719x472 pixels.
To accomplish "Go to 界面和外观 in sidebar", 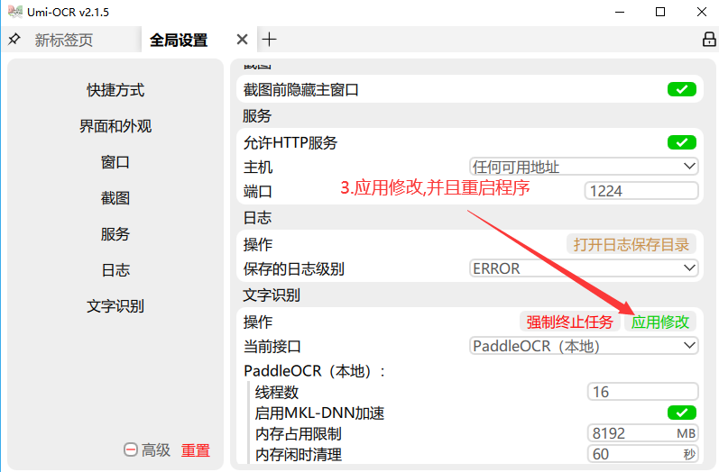I will pos(115,126).
